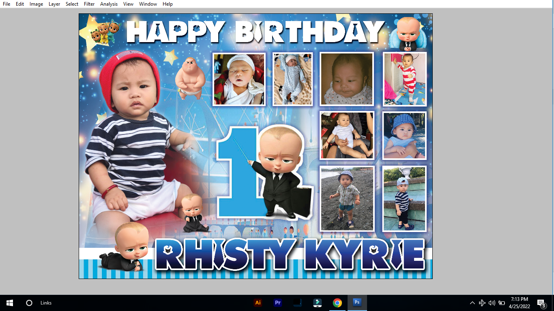Show hidden system tray icons
This screenshot has width=554, height=311.
tap(472, 303)
